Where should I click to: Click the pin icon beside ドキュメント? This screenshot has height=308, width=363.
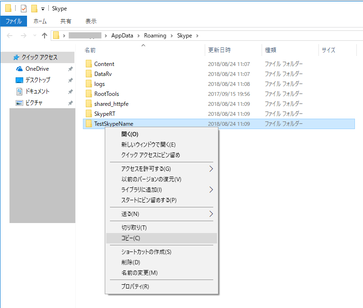[71, 92]
